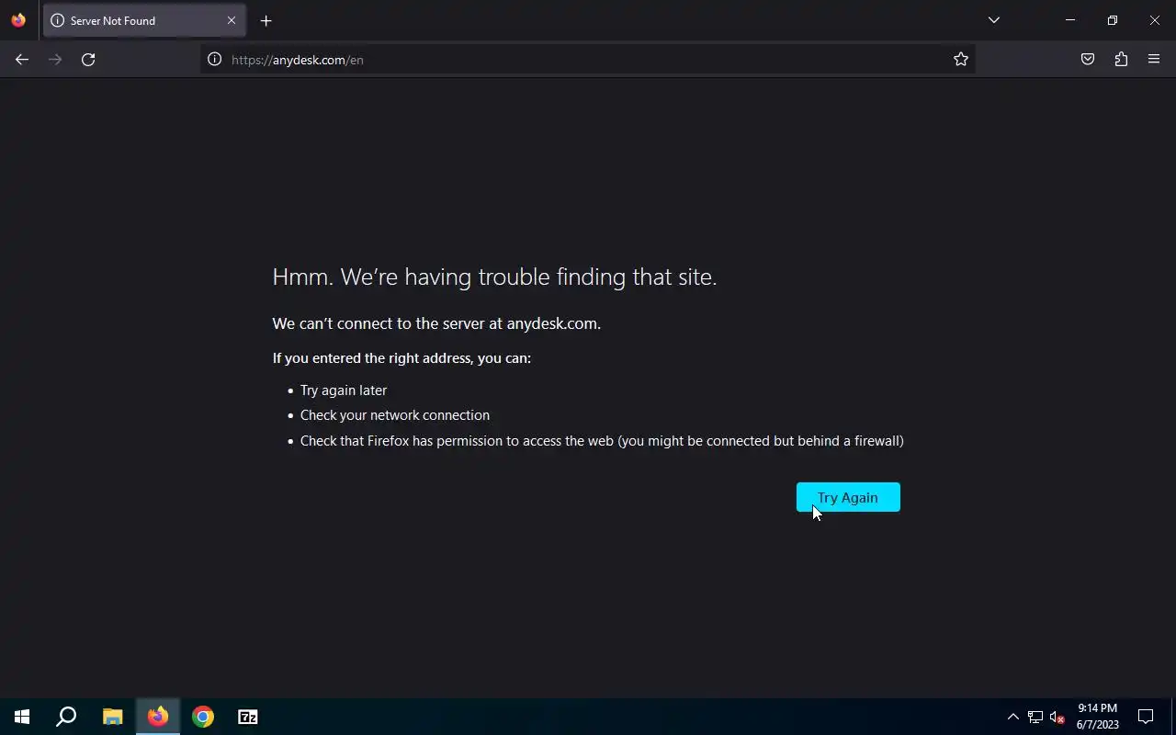Open the Firefox application menu
Viewport: 1176px width, 735px height.
pyautogui.click(x=1154, y=60)
